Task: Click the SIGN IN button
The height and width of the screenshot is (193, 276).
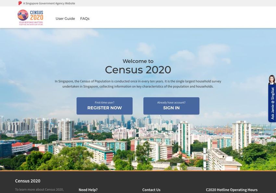Action: click(171, 106)
